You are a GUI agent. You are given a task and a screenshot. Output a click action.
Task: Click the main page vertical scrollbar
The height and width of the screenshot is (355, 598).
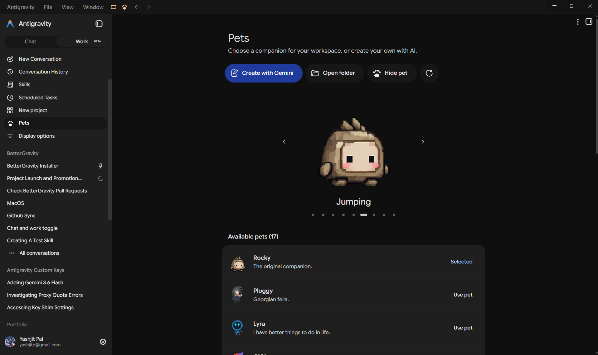[x=596, y=86]
